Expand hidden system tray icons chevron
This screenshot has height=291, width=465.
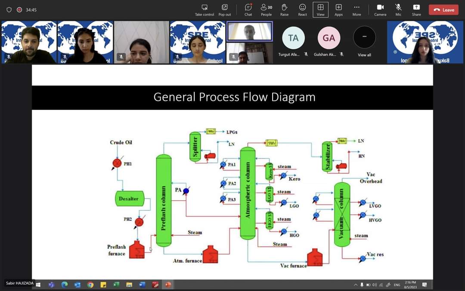pos(356,285)
